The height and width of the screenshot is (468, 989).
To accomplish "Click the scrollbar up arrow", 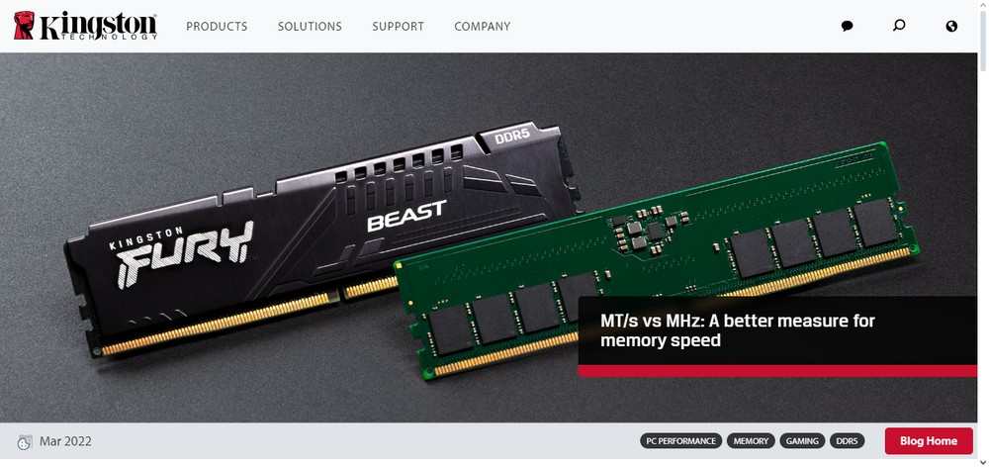I will coord(983,5).
